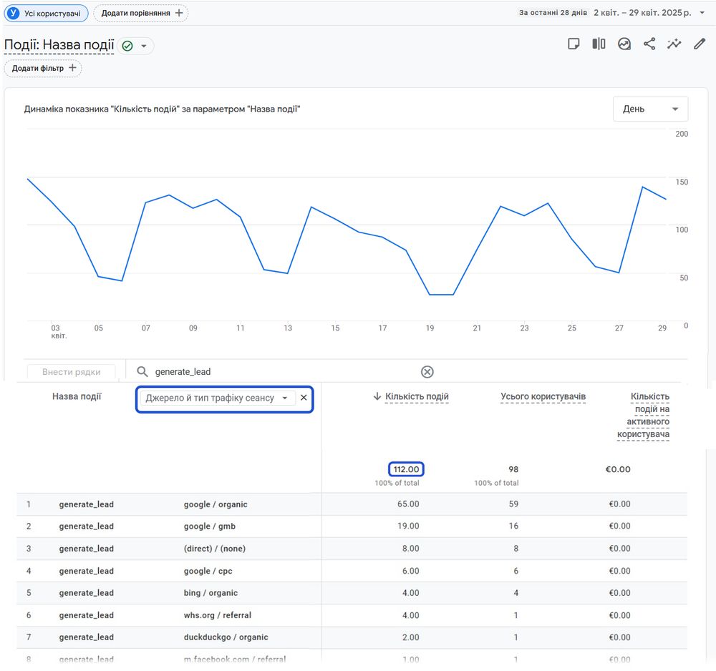716x671 pixels.
Task: Click the Додати фільтр button
Action: click(43, 68)
